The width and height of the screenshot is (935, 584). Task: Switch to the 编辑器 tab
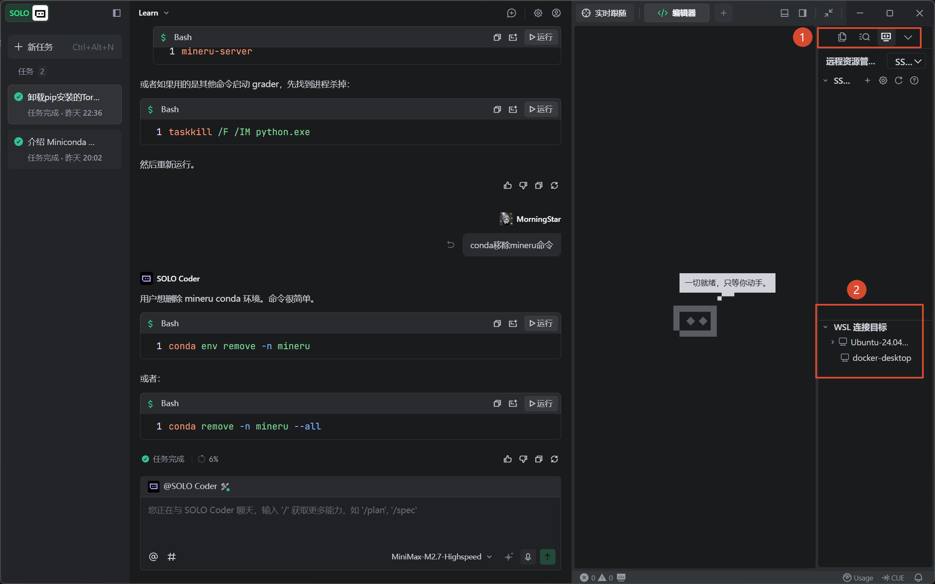677,13
